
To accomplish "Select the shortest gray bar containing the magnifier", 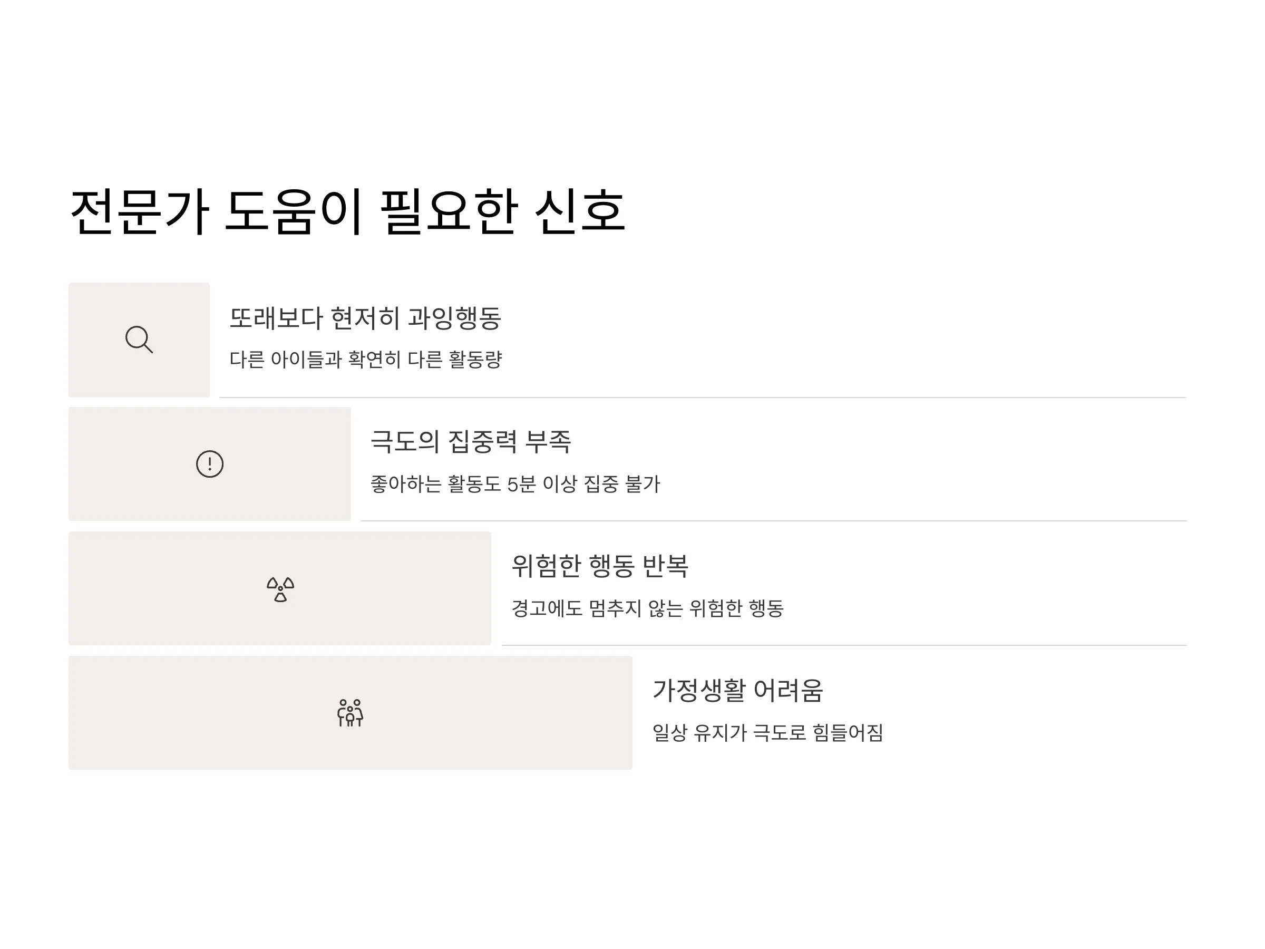I will tap(139, 340).
